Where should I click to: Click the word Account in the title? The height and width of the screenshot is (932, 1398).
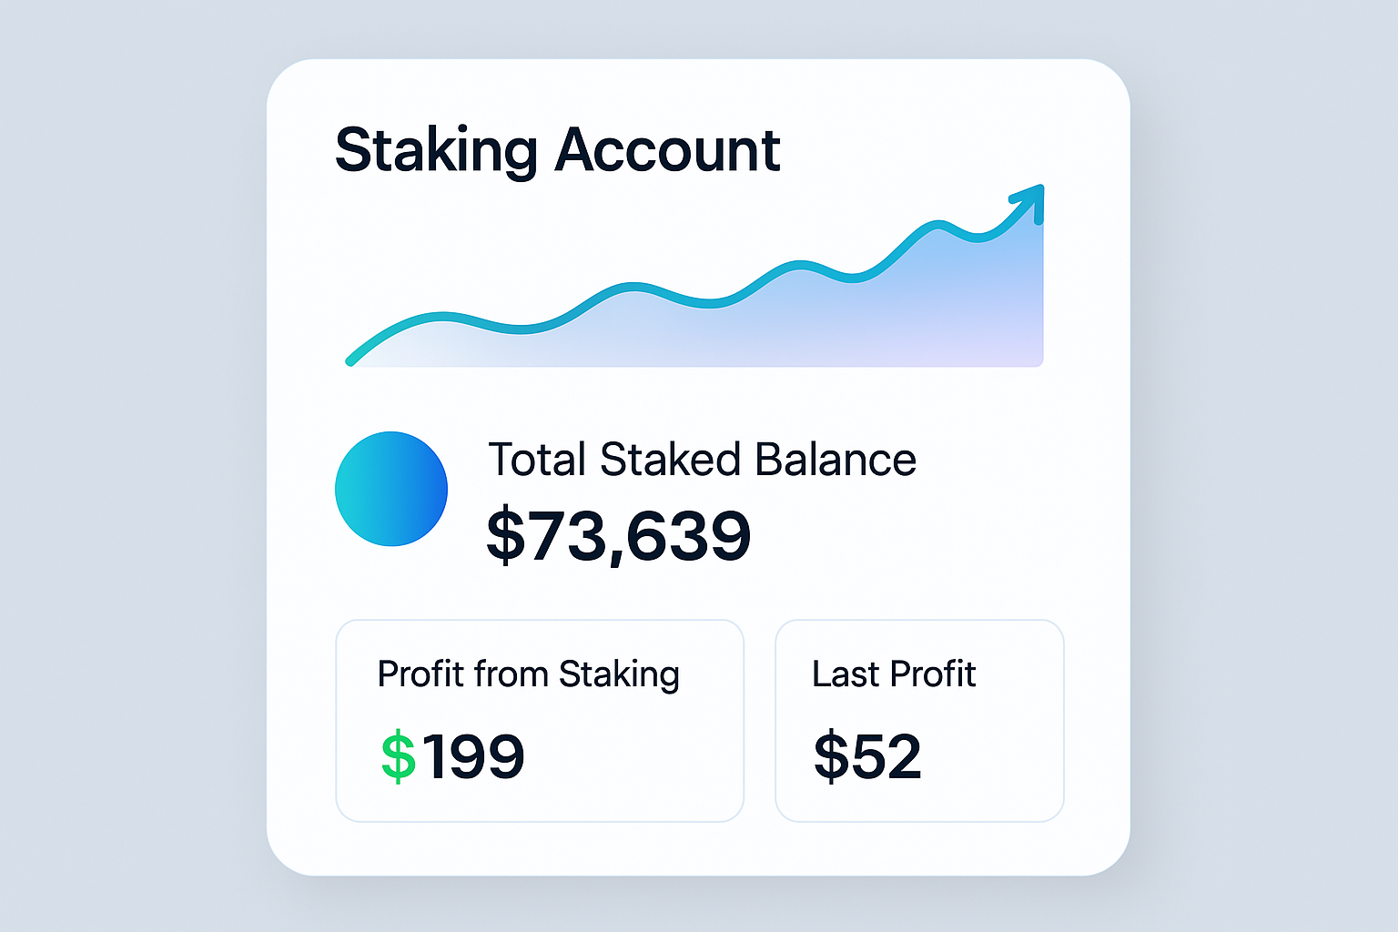pyautogui.click(x=667, y=150)
